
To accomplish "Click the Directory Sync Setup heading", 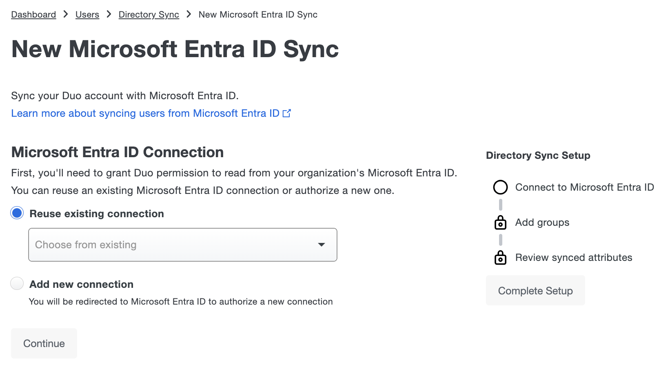I will click(x=538, y=156).
